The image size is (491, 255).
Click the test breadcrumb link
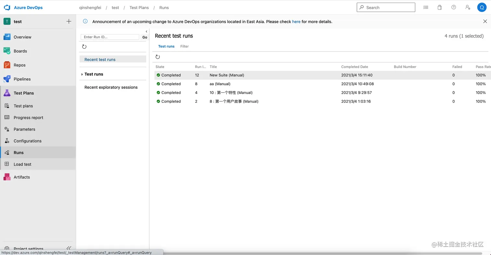click(115, 7)
